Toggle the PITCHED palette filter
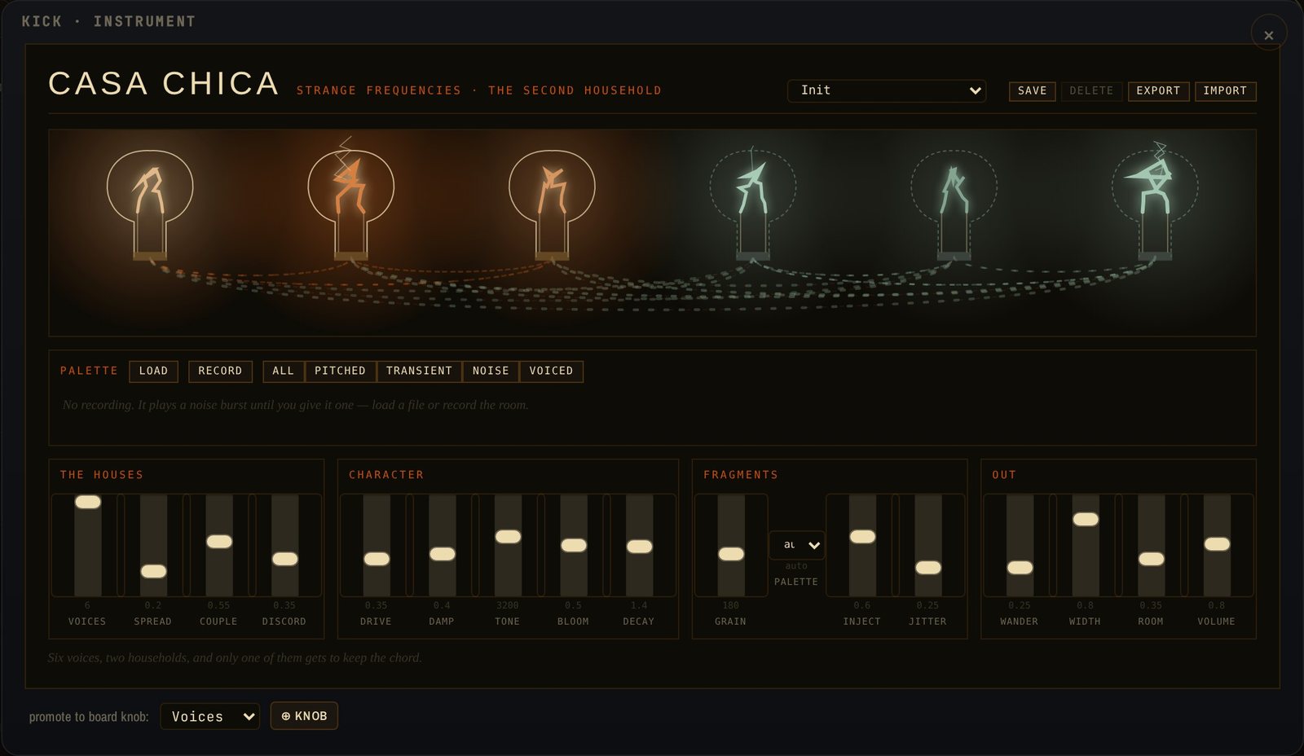The width and height of the screenshot is (1304, 756). pyautogui.click(x=340, y=371)
